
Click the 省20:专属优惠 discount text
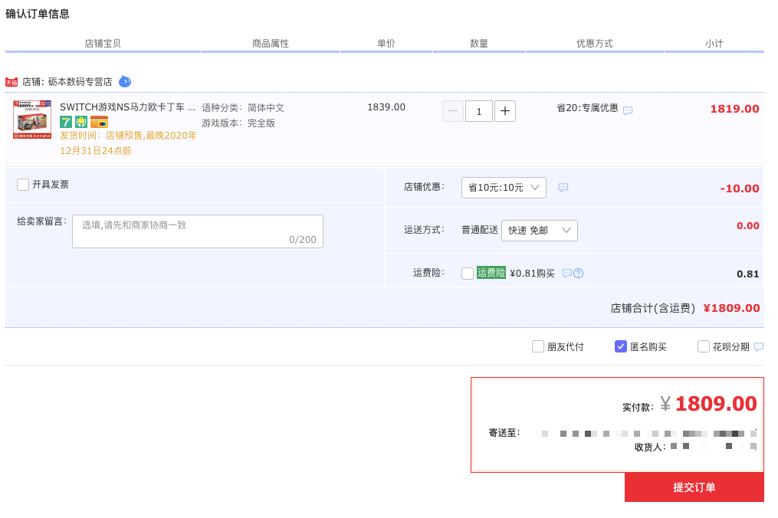587,108
